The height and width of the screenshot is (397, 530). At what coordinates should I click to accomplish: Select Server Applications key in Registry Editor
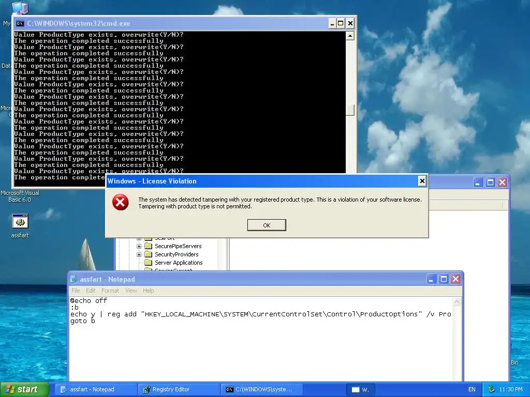pos(179,263)
